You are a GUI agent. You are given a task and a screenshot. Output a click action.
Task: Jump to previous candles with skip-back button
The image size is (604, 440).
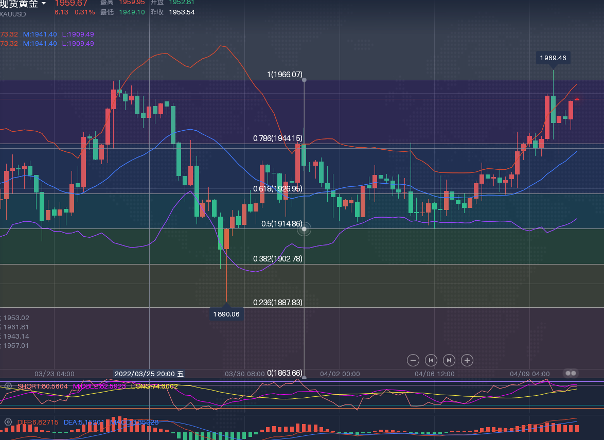tap(431, 360)
